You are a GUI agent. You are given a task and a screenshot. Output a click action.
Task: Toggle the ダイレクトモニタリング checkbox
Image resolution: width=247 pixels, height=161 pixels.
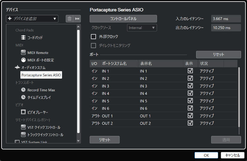(94, 46)
